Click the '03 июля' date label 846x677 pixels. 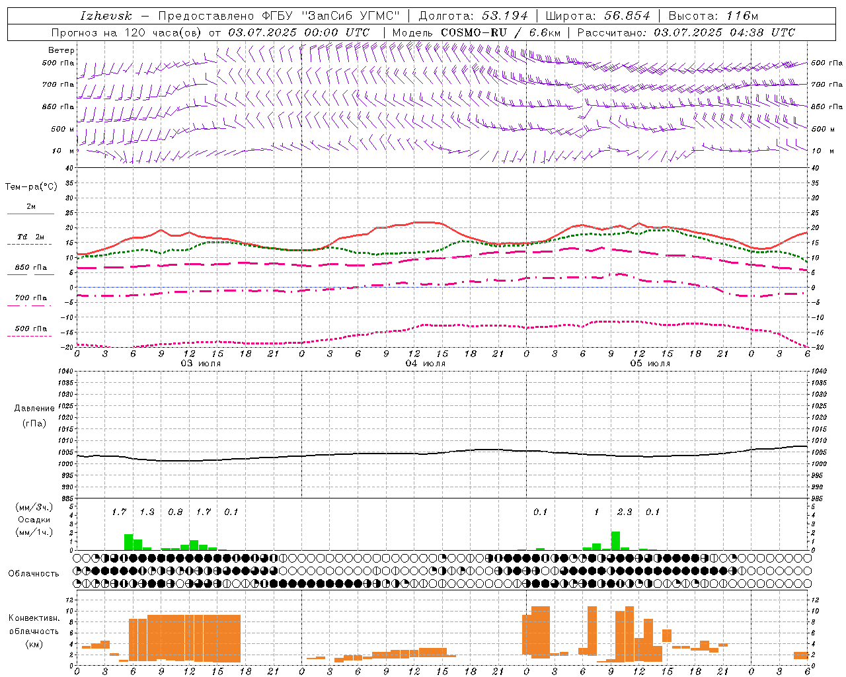pos(201,364)
